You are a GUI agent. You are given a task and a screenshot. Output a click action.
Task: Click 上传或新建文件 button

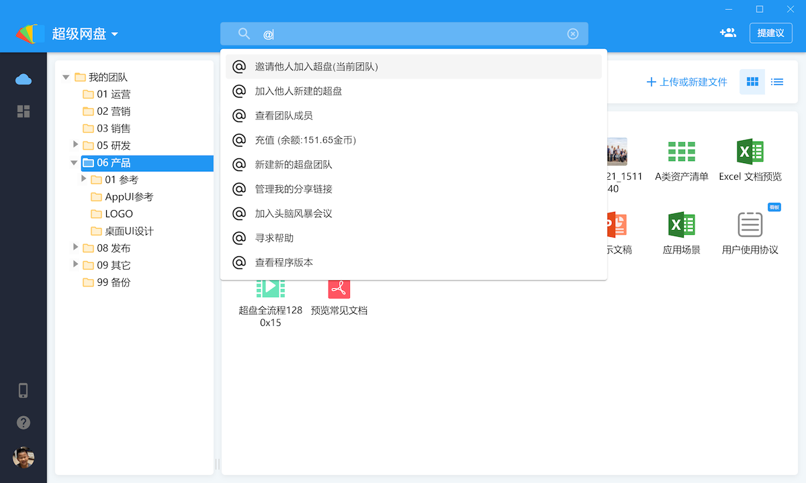point(686,82)
